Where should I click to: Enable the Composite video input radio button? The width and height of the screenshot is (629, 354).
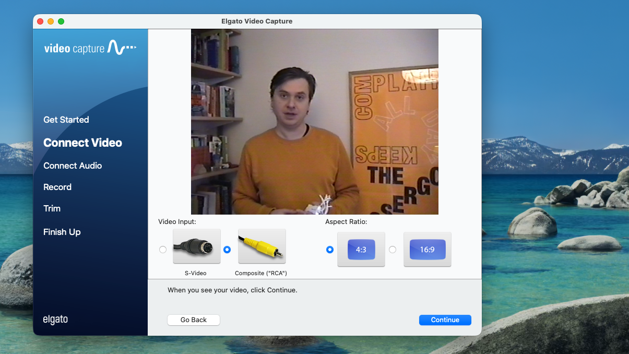(227, 250)
